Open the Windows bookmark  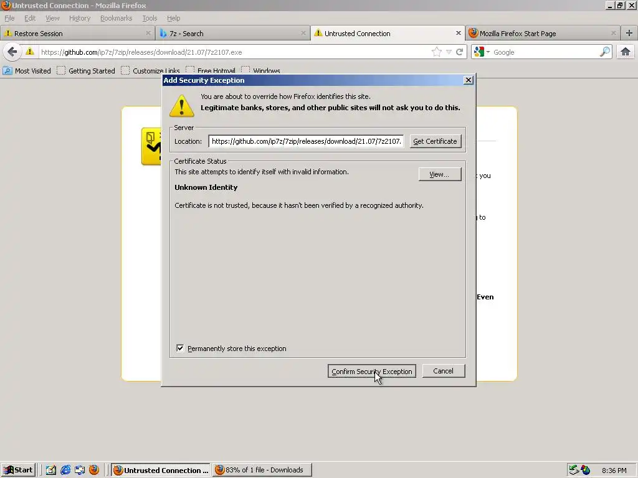(261, 71)
